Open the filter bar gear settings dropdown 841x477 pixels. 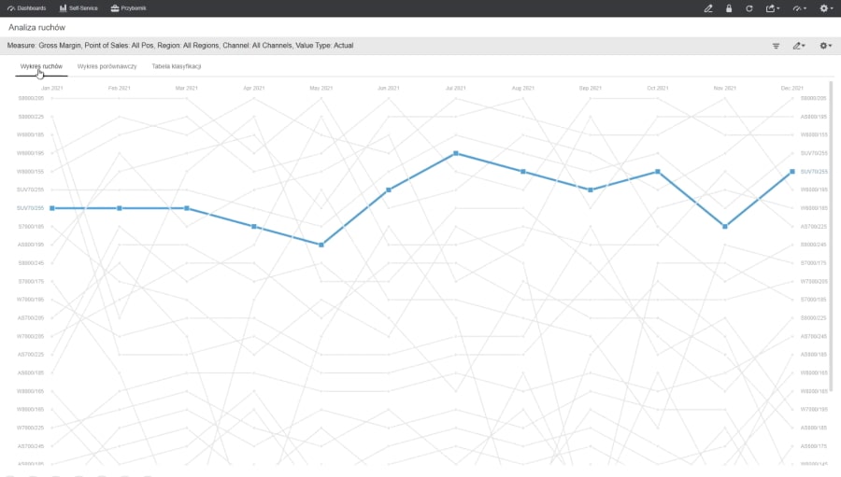[x=825, y=46]
